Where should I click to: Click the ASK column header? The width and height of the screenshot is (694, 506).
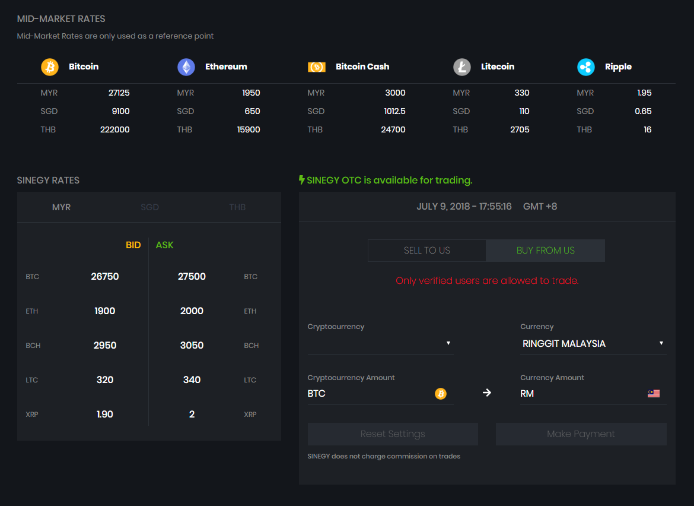[164, 245]
